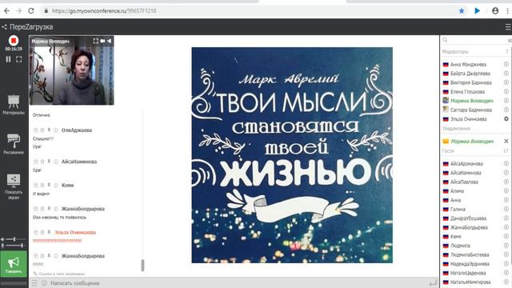
Task: Reload the browser page
Action: (x=31, y=10)
